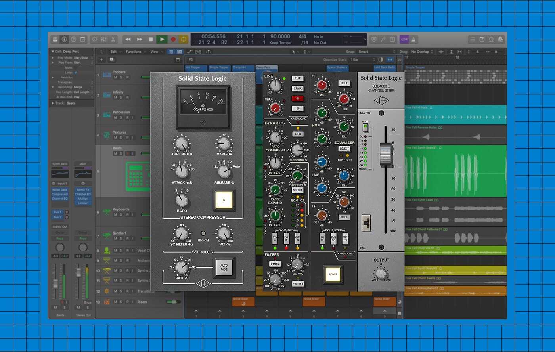555x352 pixels.
Task: Stop playback with the Stop button
Action: point(151,39)
